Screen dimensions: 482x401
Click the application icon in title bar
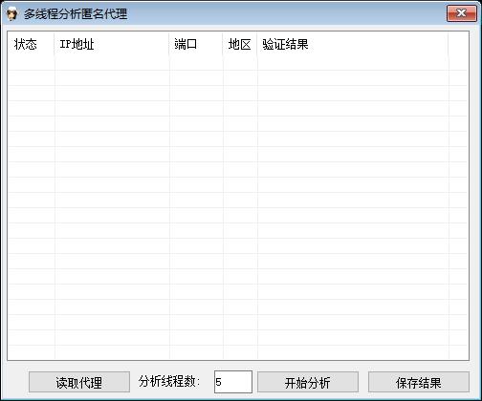(x=12, y=14)
